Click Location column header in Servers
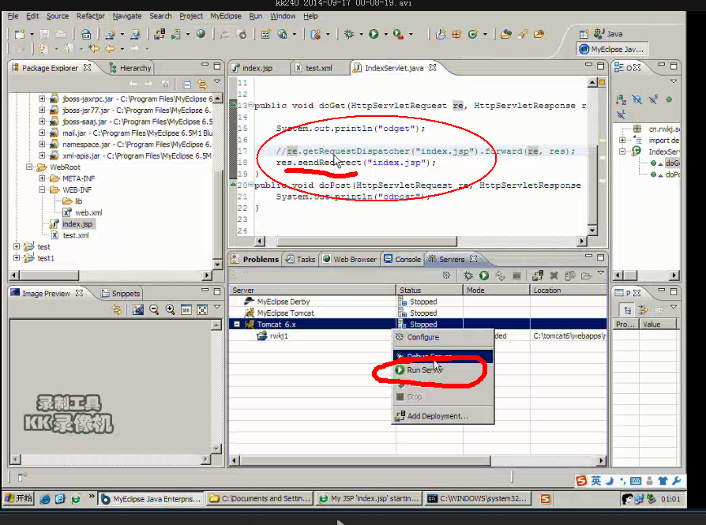This screenshot has width=706, height=525. pyautogui.click(x=569, y=291)
